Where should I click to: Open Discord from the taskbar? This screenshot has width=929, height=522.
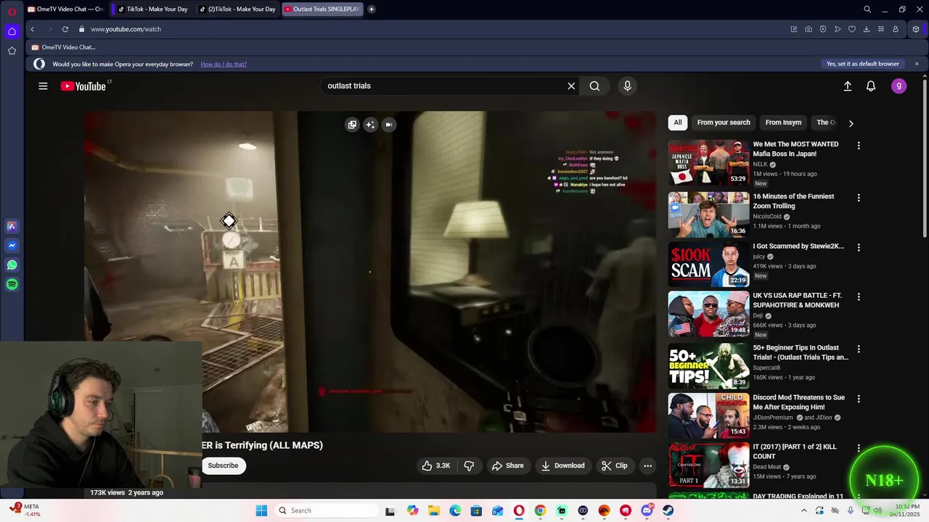point(647,510)
